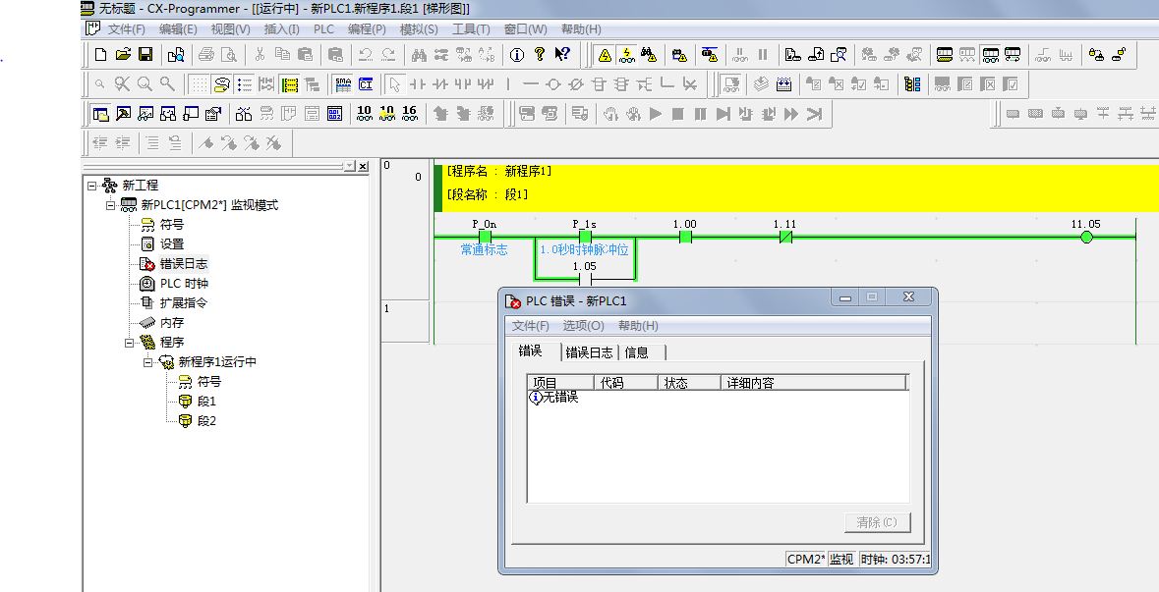Viewport: 1159px width, 592px height.
Task: Click the Work Online lightning icon
Action: tap(605, 55)
